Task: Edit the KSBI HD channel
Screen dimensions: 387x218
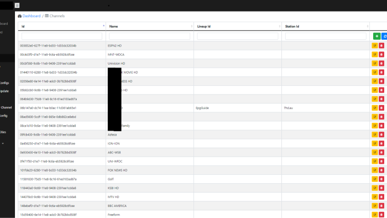Action: tap(375, 188)
